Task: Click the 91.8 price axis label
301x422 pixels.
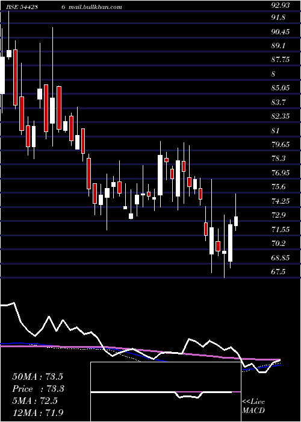Action: [x=279, y=17]
